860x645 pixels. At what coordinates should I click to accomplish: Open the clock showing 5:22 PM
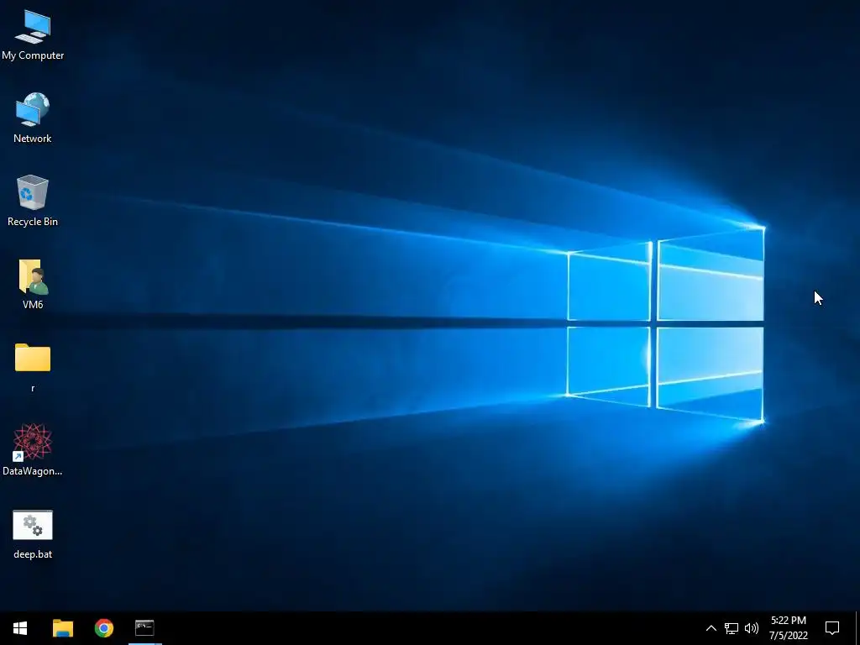[788, 628]
